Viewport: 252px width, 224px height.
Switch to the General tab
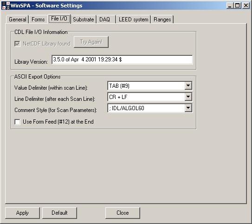tap(17, 20)
